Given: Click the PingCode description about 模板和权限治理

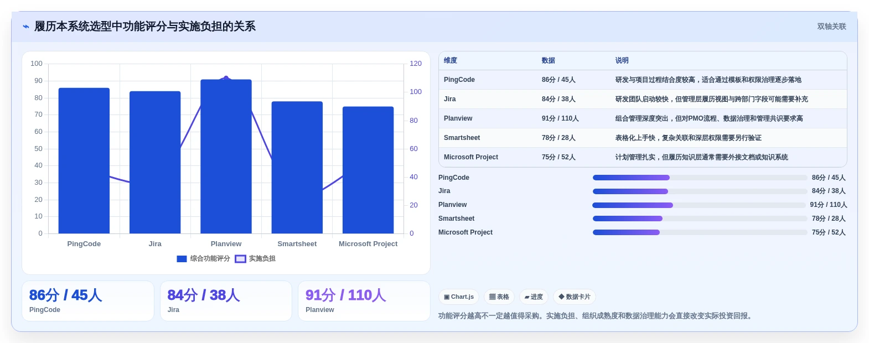Looking at the screenshot, I should (x=708, y=80).
